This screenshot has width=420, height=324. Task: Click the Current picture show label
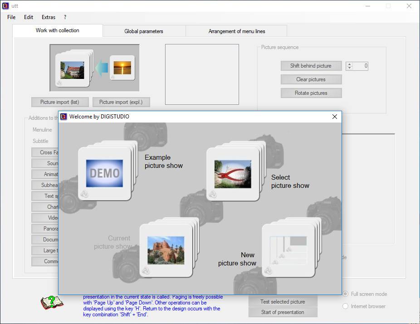point(113,242)
